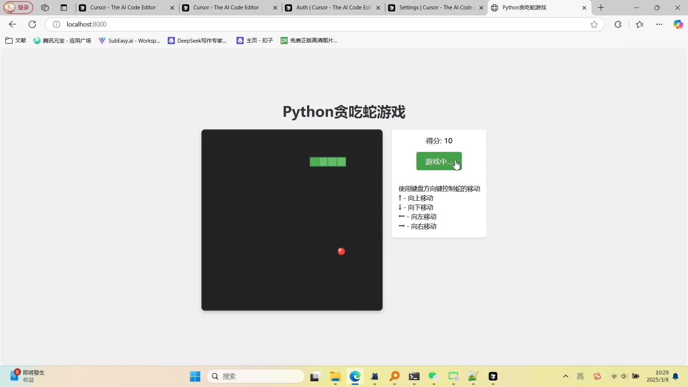This screenshot has width=688, height=387.
Task: Open File Explorer from the taskbar
Action: pos(335,376)
